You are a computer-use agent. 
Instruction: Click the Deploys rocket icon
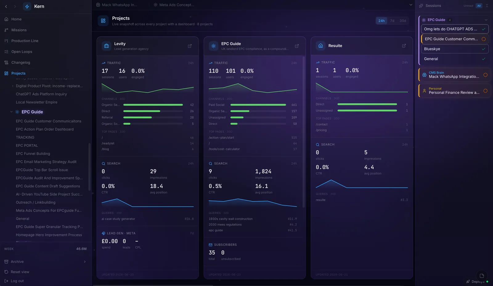(x=468, y=281)
